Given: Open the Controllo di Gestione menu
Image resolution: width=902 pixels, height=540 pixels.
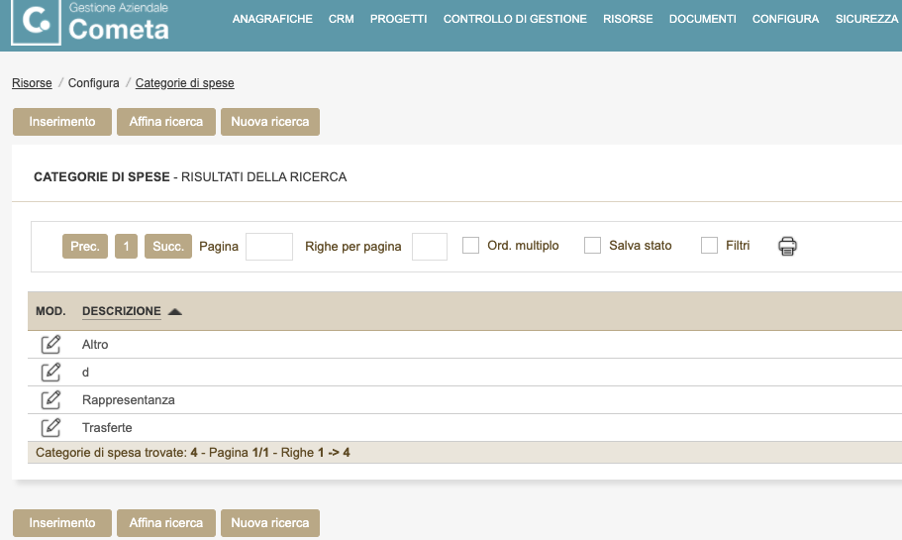Looking at the screenshot, I should 515,19.
